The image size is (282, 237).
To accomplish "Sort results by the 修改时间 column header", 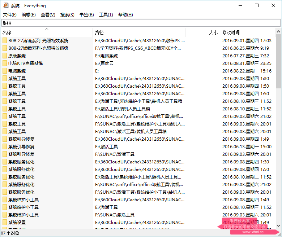I will (x=247, y=32).
